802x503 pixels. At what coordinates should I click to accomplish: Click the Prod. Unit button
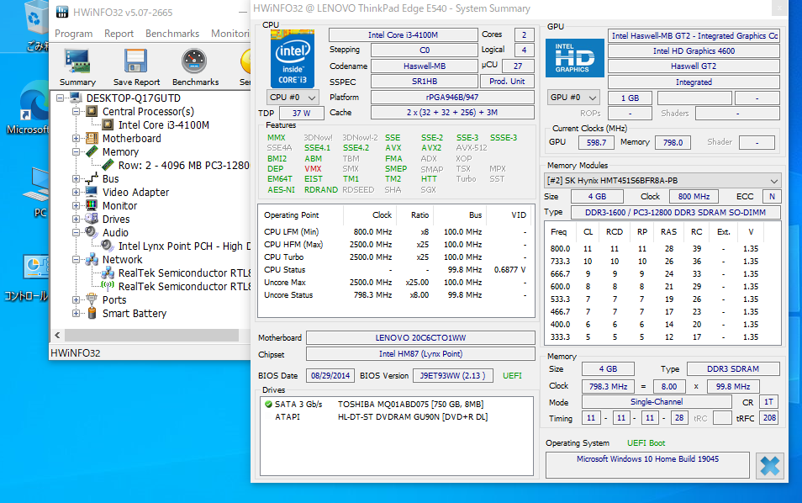[x=507, y=82]
